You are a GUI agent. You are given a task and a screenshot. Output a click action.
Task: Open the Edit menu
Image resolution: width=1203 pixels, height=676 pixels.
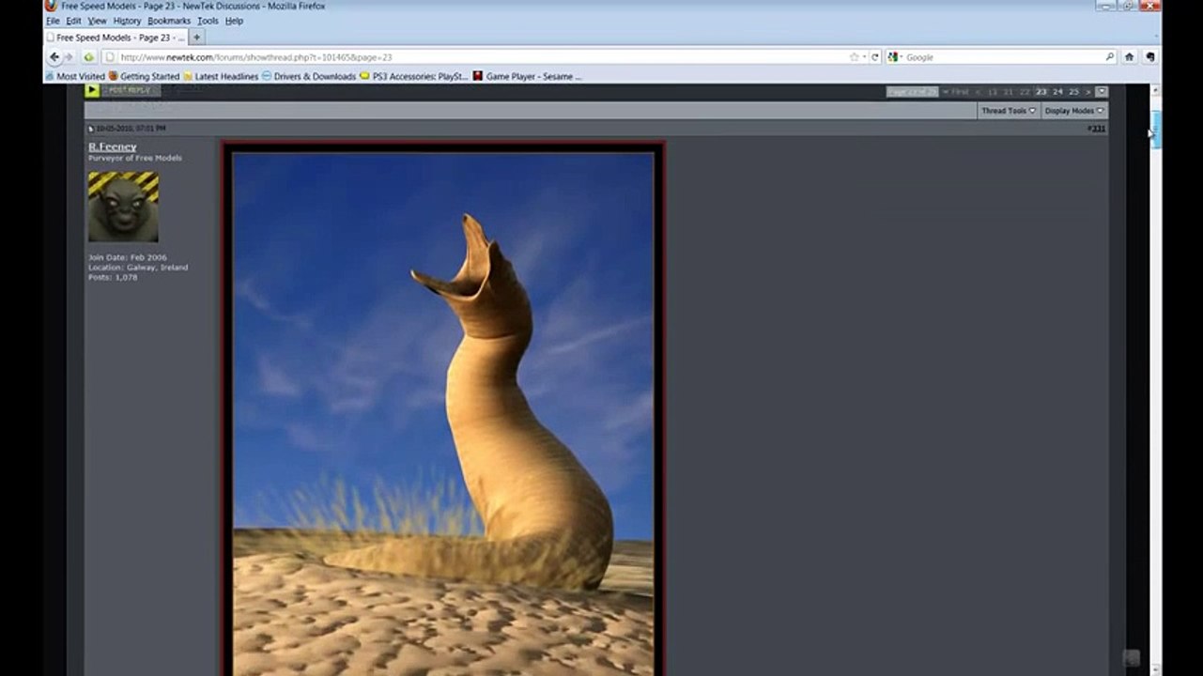pos(73,21)
